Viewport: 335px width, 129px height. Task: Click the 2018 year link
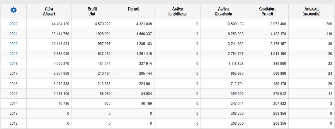pyautogui.click(x=13, y=64)
